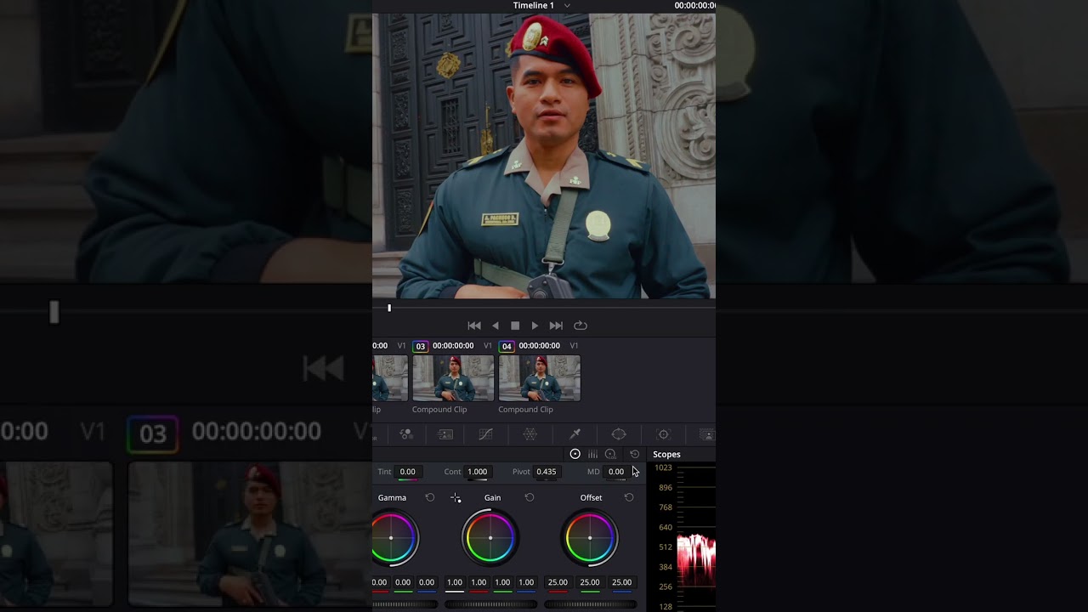Click the MD midtone detail field
This screenshot has height=612, width=1088.
(616, 472)
